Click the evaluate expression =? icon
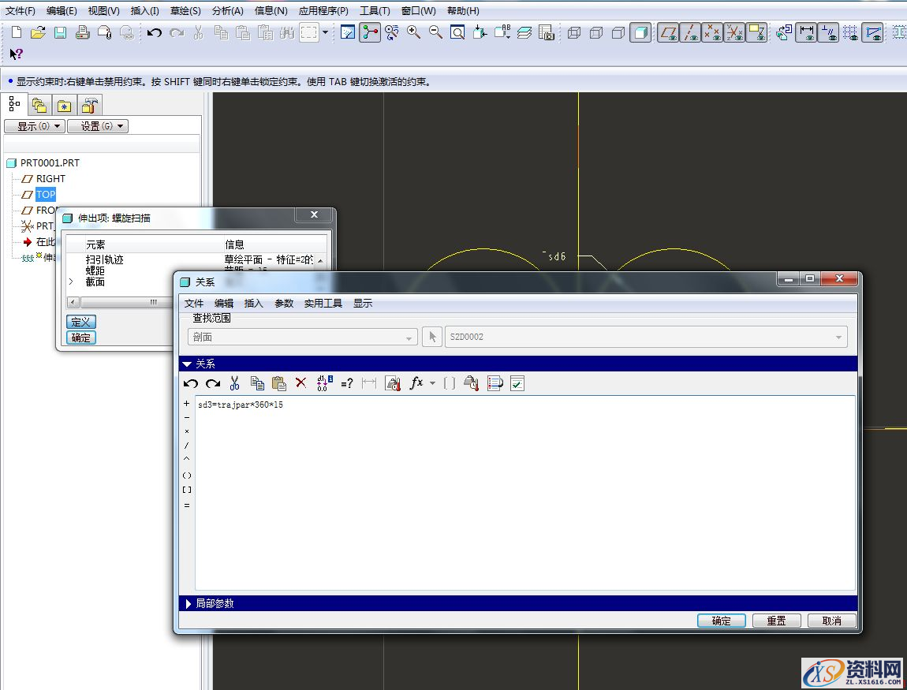 [347, 383]
